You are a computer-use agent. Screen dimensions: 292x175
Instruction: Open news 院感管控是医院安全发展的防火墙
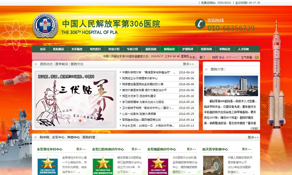click(143, 84)
